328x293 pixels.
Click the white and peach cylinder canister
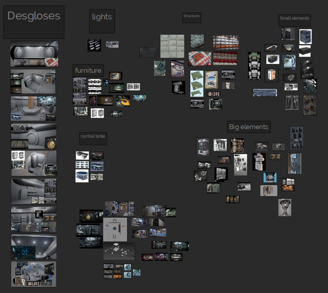pos(271,75)
